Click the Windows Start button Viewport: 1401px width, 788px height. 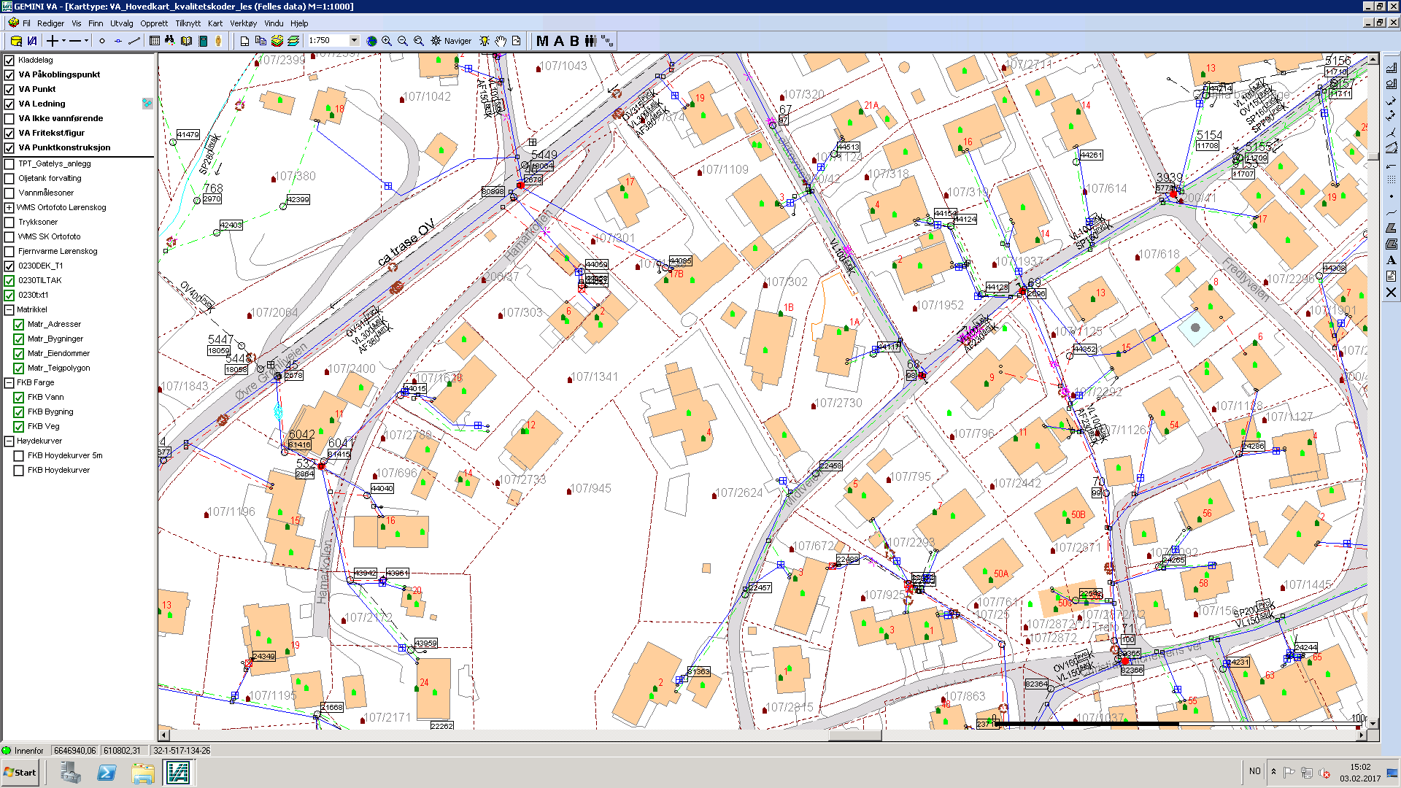(20, 772)
